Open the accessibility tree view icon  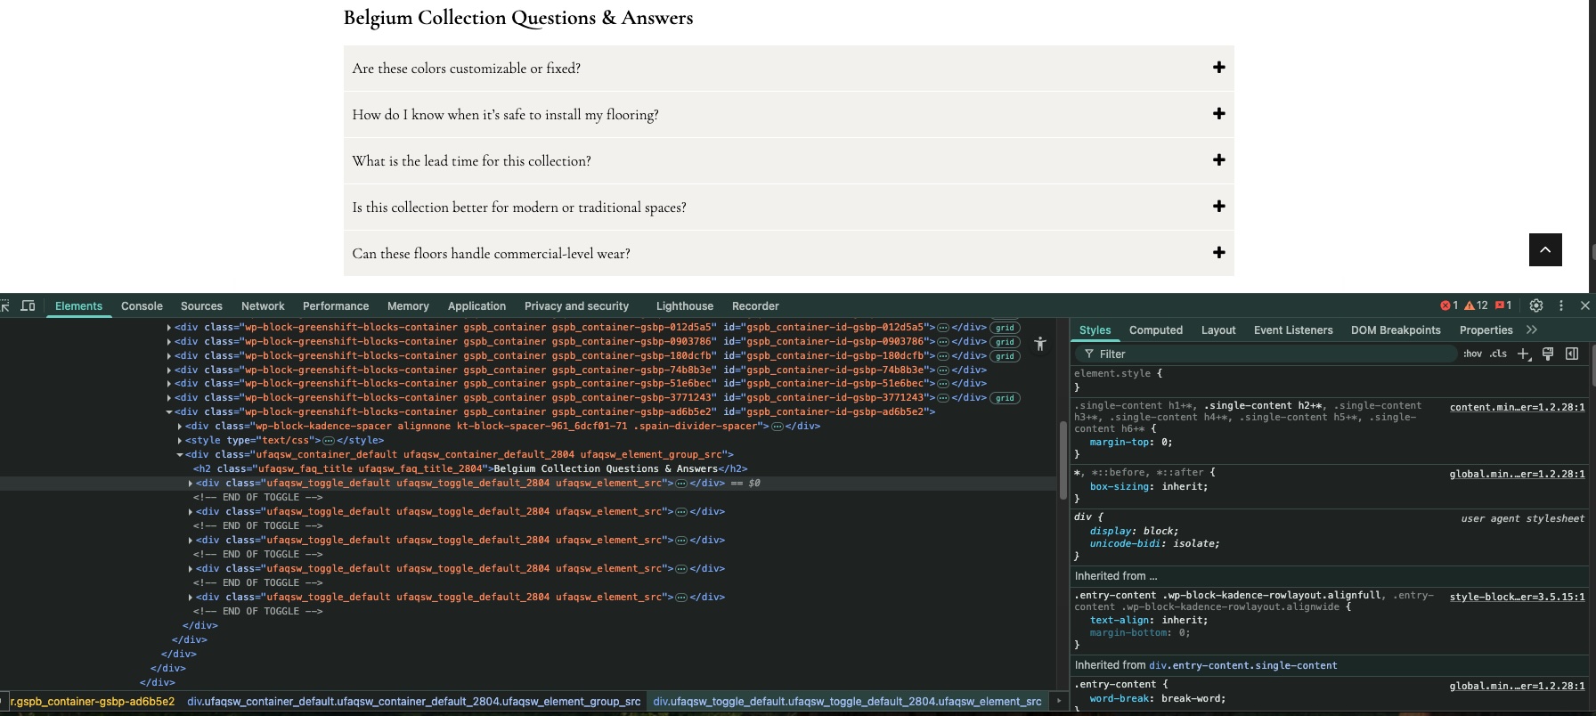pyautogui.click(x=1039, y=344)
